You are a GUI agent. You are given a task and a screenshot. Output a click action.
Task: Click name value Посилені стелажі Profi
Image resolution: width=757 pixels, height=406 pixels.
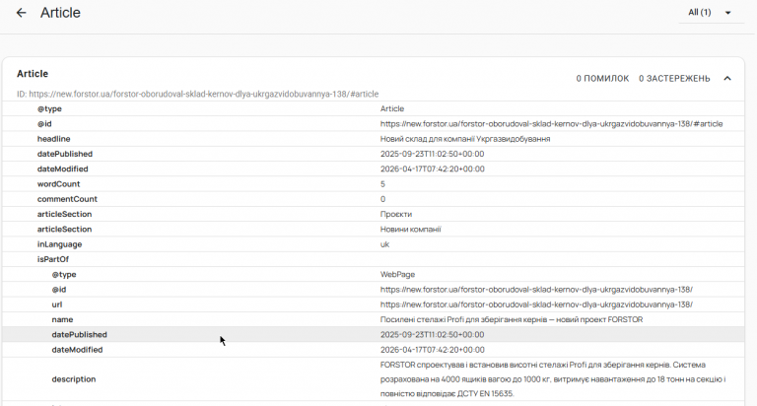[512, 319]
